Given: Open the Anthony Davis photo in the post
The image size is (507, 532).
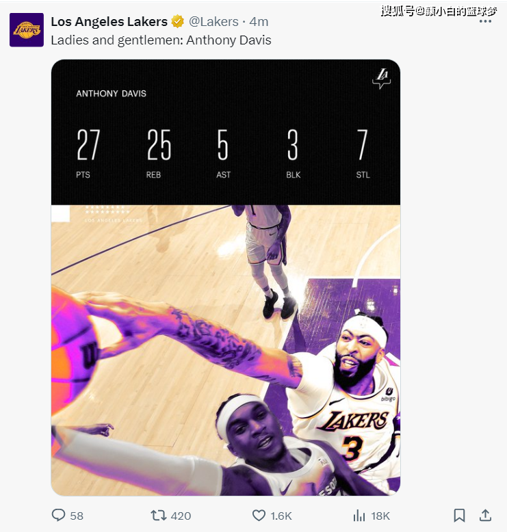Looking at the screenshot, I should click(226, 349).
